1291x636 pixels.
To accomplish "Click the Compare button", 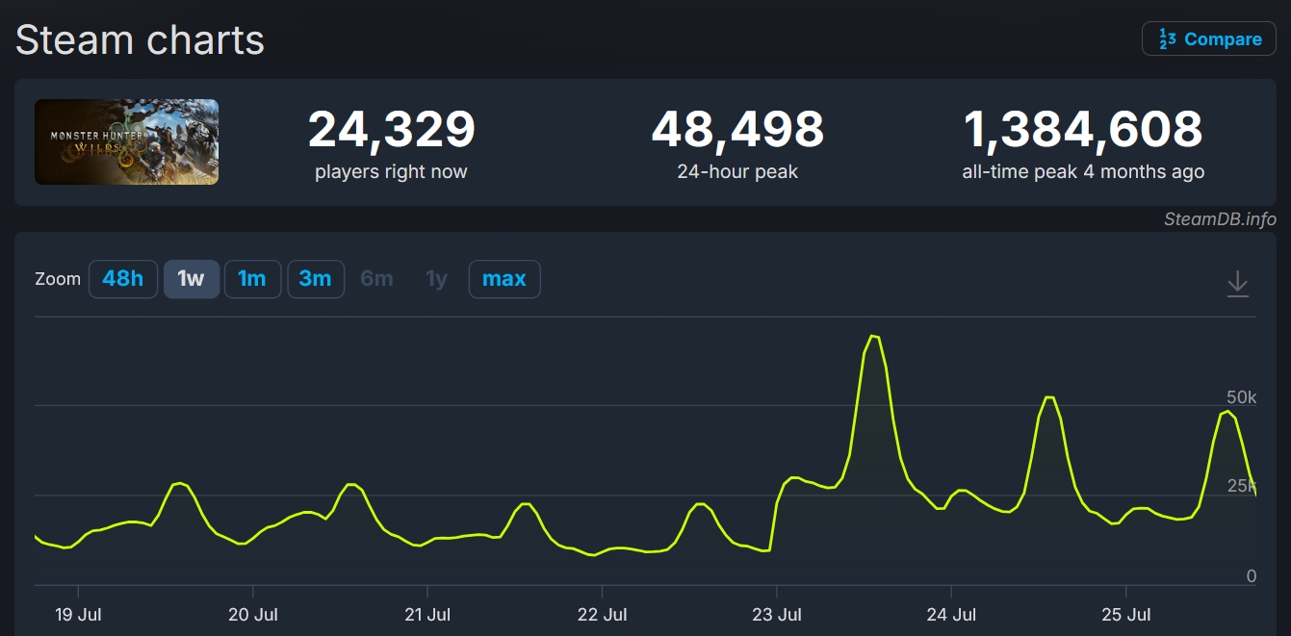I will pyautogui.click(x=1209, y=39).
